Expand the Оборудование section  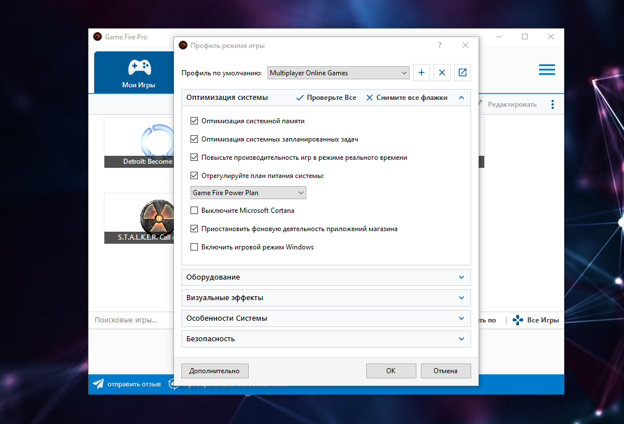click(326, 277)
